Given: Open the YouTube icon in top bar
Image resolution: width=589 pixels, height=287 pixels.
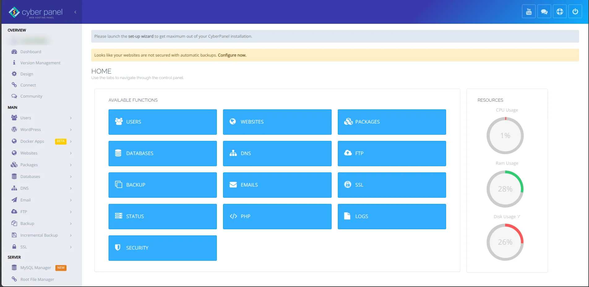Looking at the screenshot, I should 529,12.
